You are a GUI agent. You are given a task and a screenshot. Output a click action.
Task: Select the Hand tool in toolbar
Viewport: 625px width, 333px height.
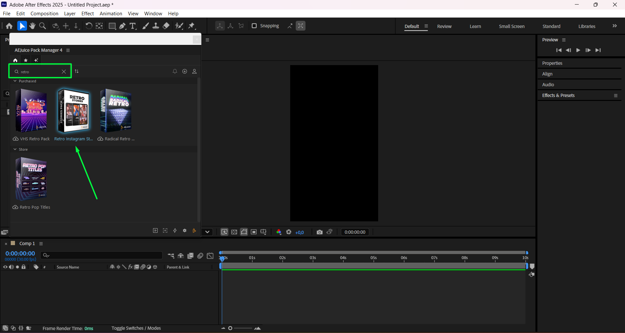pos(32,26)
